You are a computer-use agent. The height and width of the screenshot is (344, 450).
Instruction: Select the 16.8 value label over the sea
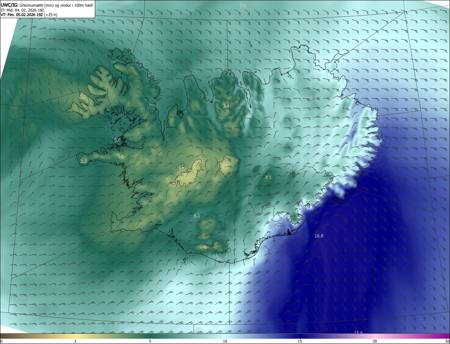pos(319,236)
